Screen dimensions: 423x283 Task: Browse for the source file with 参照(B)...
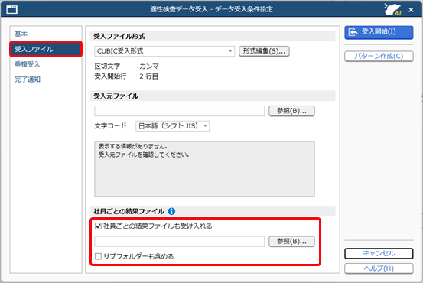coord(291,111)
